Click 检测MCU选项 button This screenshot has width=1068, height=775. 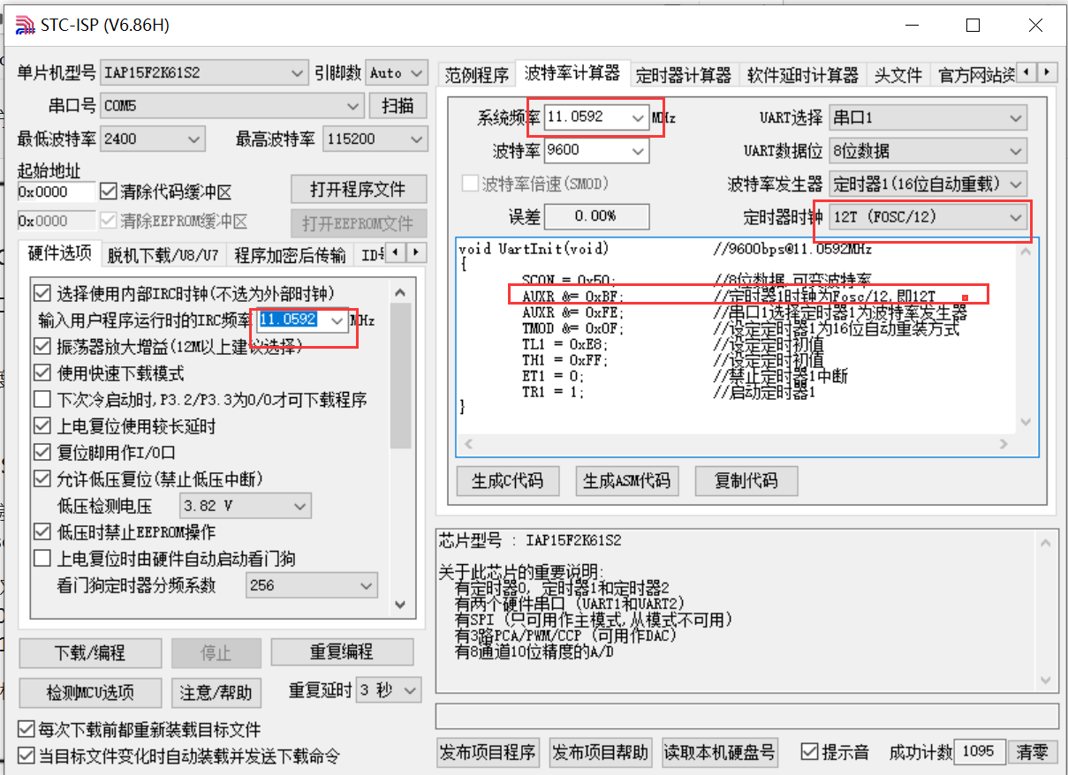tap(90, 692)
